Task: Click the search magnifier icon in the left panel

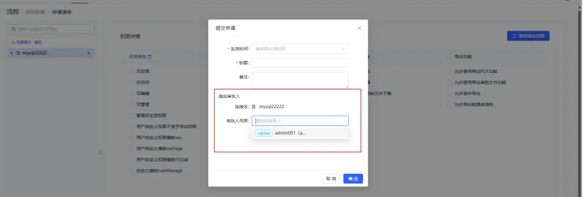Action: pos(13,29)
